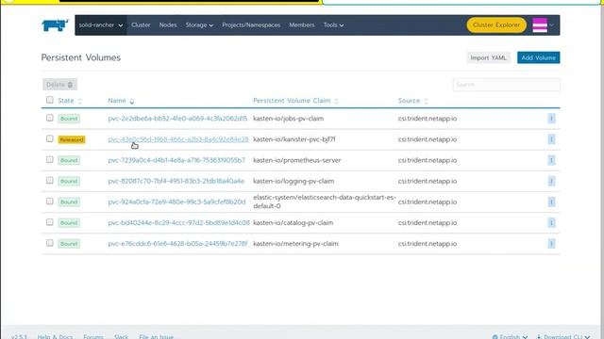Click Bound badge in jobs-pv-claim row
The image size is (604, 339).
(69, 119)
